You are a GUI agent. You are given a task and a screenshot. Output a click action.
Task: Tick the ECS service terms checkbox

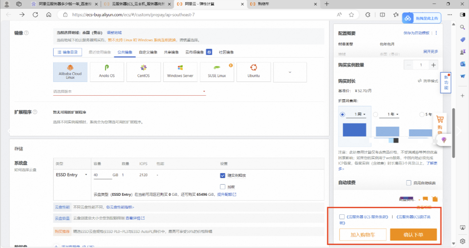pyautogui.click(x=342, y=217)
